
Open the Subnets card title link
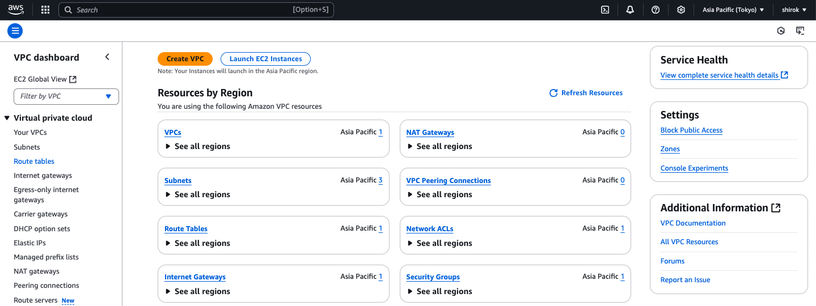(177, 181)
